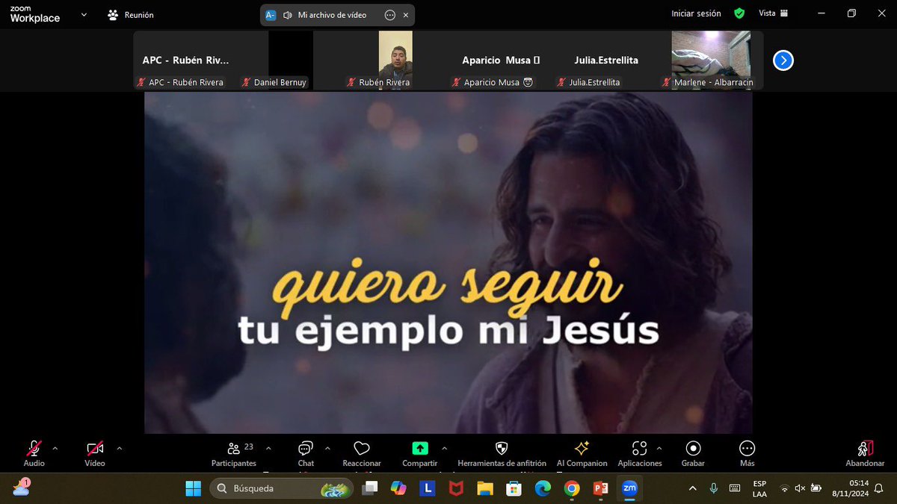897x504 pixels.
Task: Open the Chat panel
Action: click(306, 453)
